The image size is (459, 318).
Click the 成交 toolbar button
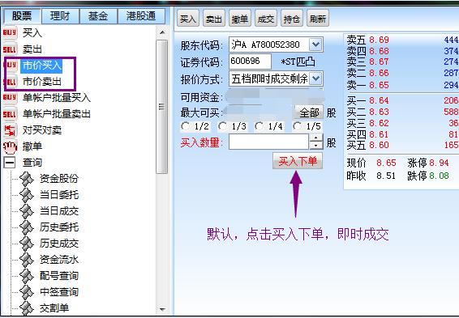coord(266,19)
